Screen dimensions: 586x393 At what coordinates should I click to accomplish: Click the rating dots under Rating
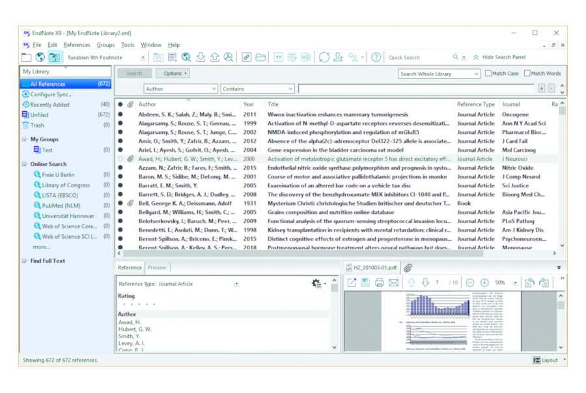pyautogui.click(x=139, y=304)
